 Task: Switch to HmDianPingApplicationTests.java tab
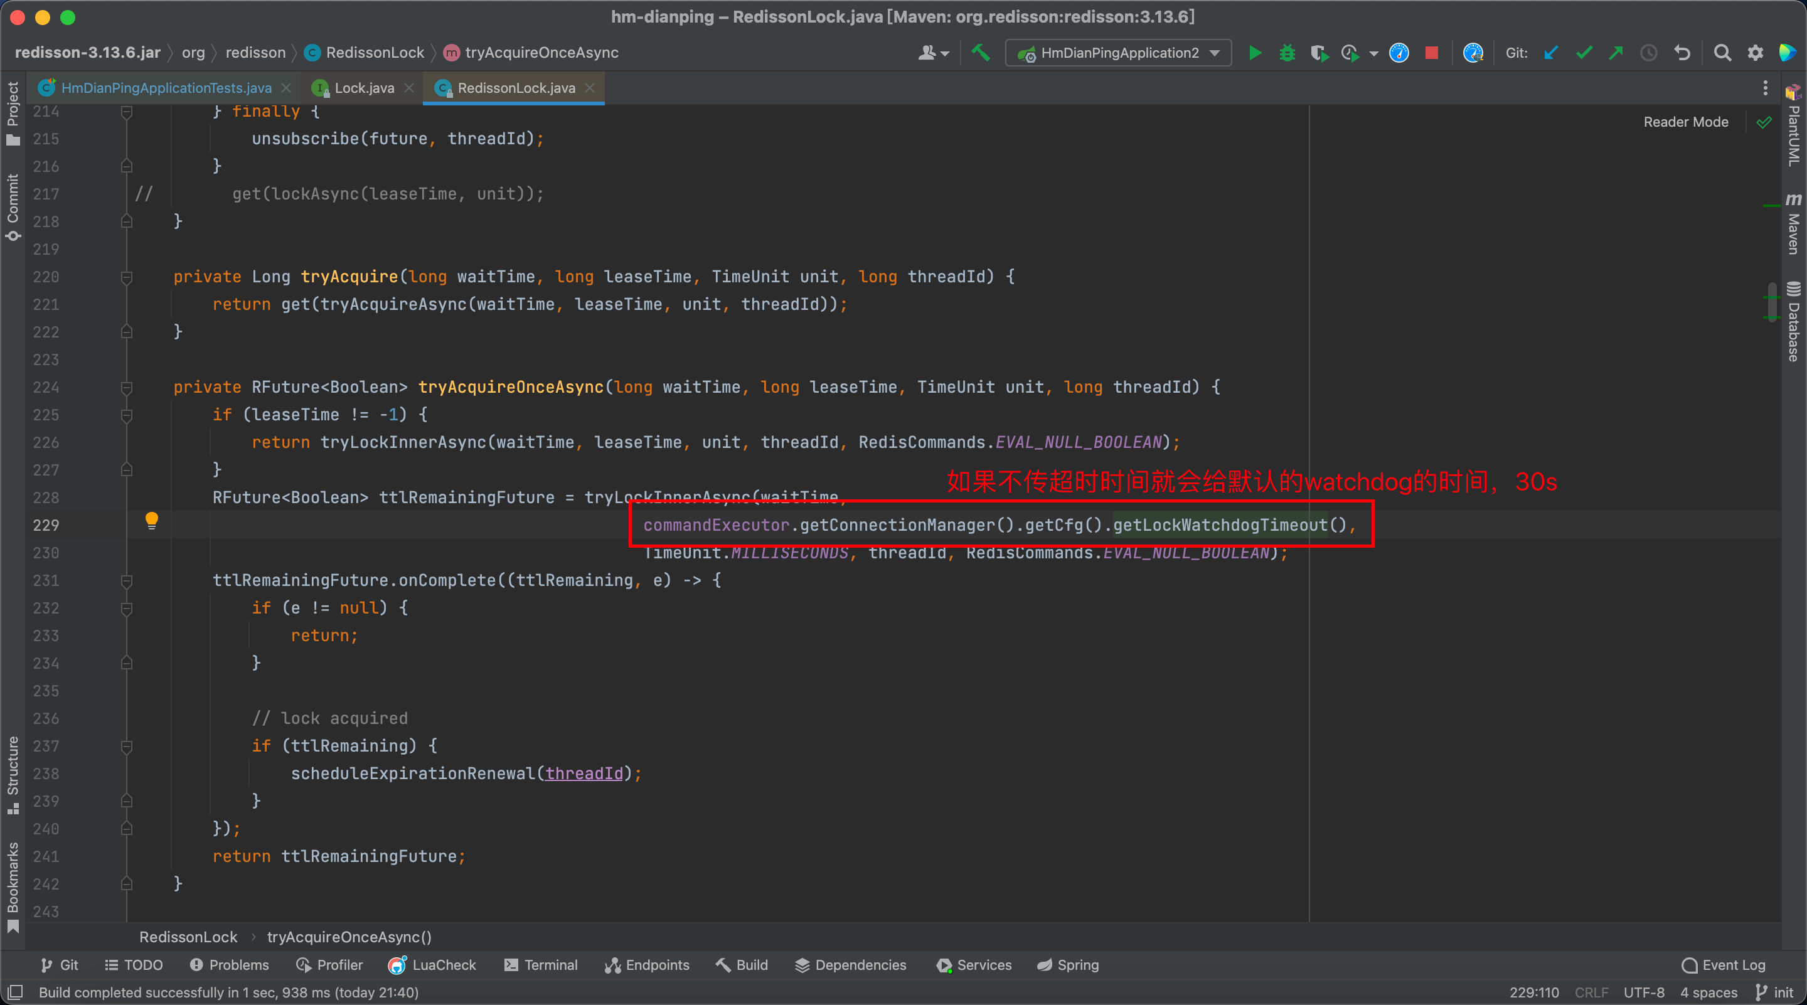coord(166,88)
